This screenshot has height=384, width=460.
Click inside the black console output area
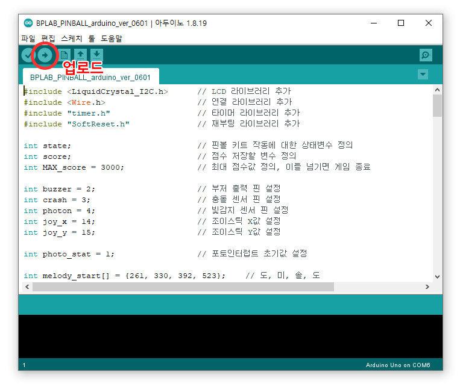pyautogui.click(x=230, y=336)
